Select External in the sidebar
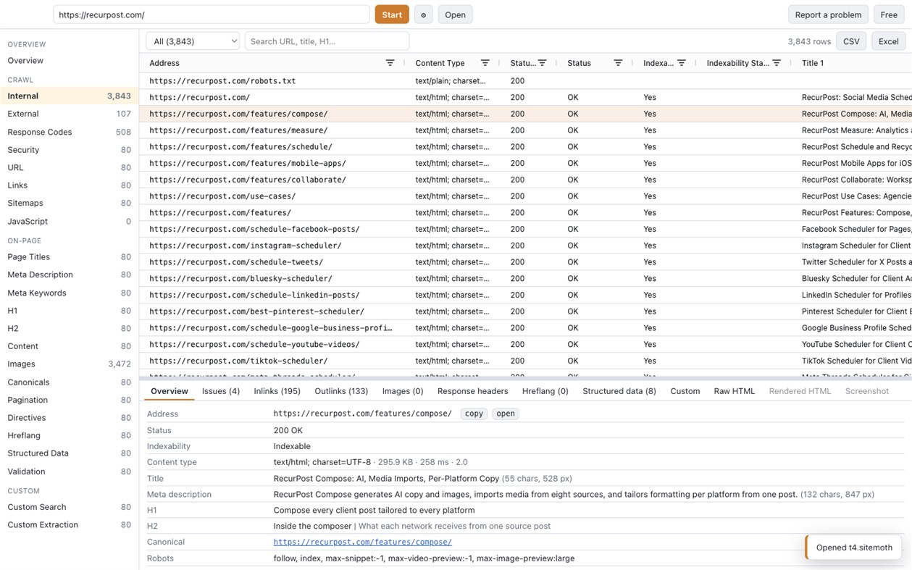The image size is (912, 570). [x=70, y=114]
